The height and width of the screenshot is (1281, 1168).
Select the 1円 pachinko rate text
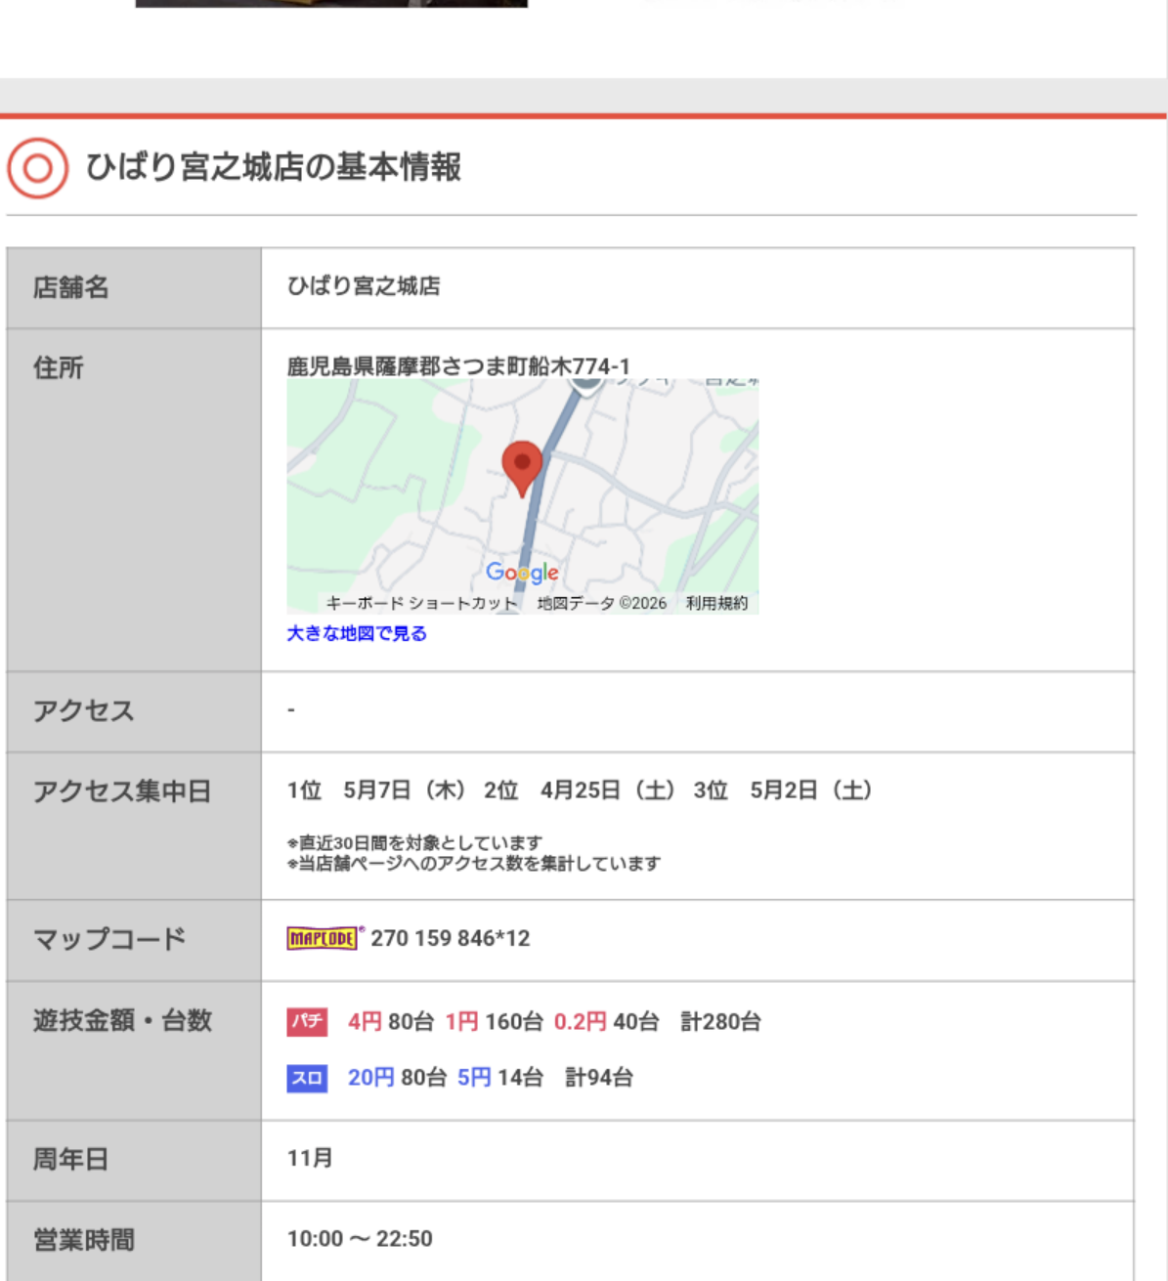point(461,1022)
